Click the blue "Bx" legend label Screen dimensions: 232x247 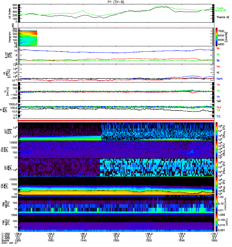pos(218,61)
